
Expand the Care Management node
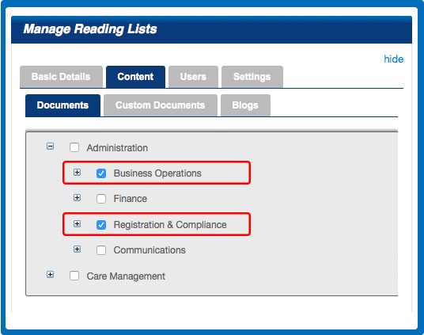(x=50, y=275)
